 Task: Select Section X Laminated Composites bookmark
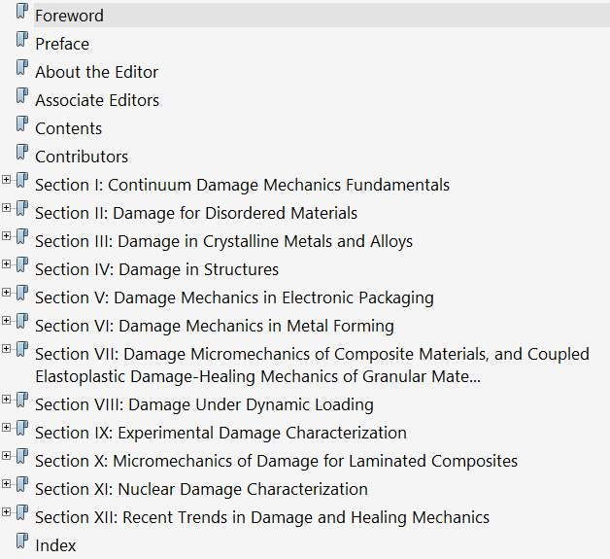tap(276, 461)
